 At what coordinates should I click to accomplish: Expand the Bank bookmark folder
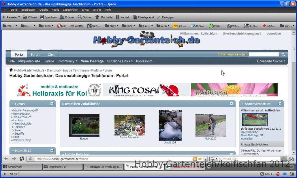pos(128,26)
